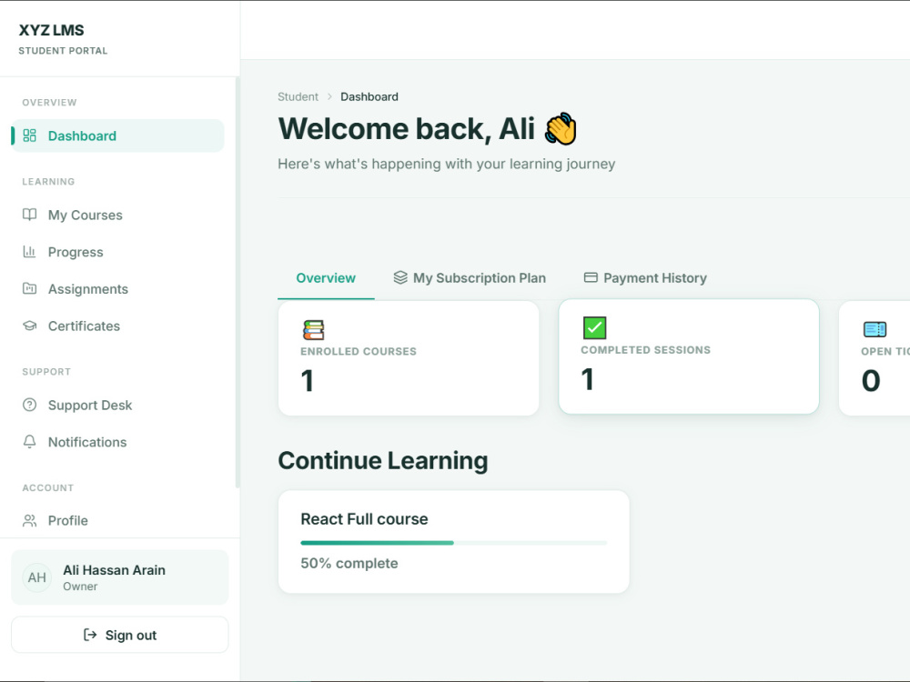The width and height of the screenshot is (910, 682).
Task: Open the Ali Hassan Arain user card
Action: 119,577
